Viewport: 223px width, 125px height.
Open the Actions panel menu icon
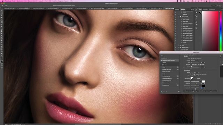click(194, 9)
